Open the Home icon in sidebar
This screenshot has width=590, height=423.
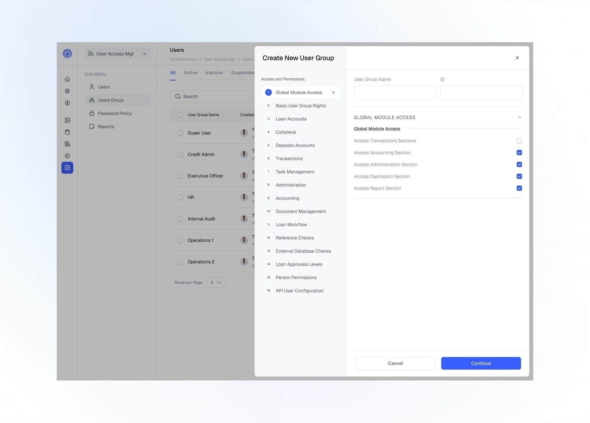(67, 79)
